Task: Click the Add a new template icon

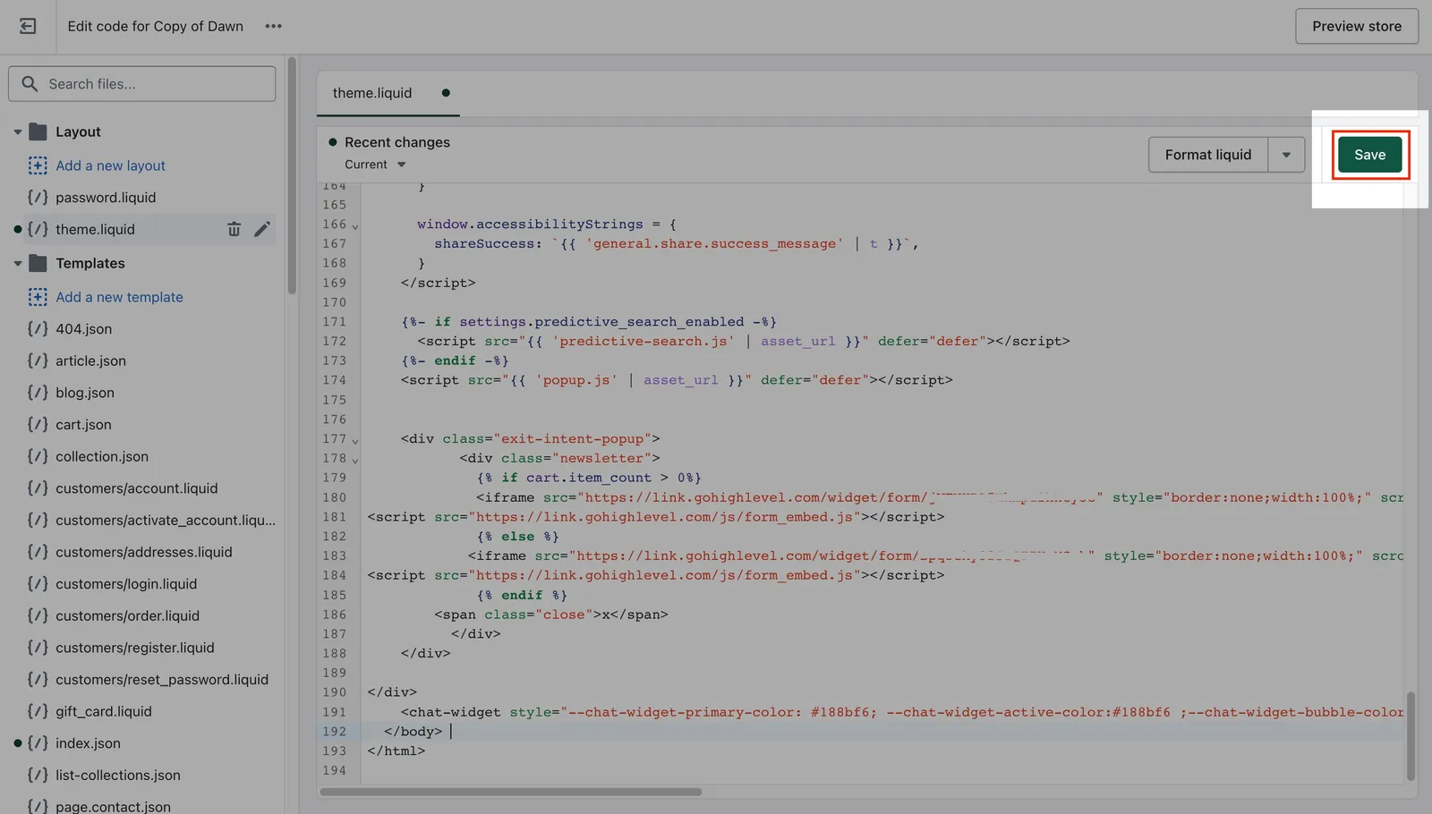Action: tap(38, 297)
